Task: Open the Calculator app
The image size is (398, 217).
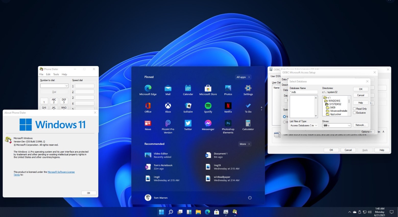Action: 248,125
